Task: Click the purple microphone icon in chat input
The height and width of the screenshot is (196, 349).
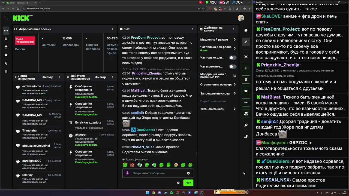Action: tap(127, 173)
